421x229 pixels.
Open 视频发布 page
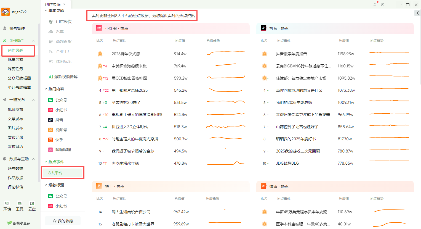tap(15, 109)
